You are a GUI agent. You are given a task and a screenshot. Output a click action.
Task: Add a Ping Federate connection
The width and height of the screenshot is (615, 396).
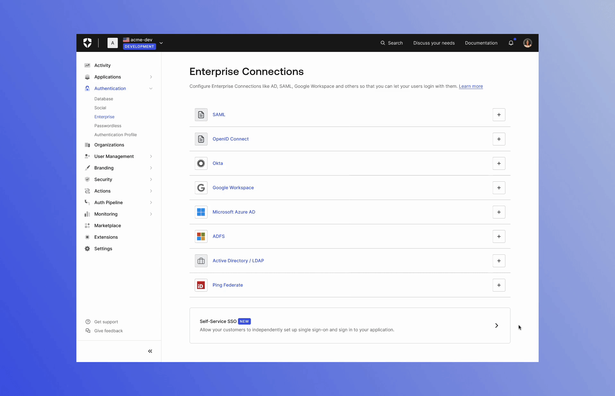click(x=499, y=285)
